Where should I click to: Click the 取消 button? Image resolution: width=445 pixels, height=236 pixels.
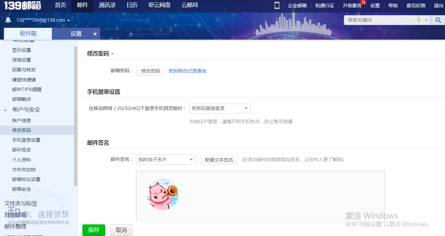[x=121, y=230]
